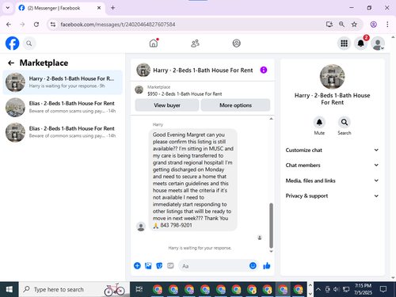The image size is (396, 297).
Task: Select the Messenger | Facebook browser tab
Action: [x=60, y=8]
